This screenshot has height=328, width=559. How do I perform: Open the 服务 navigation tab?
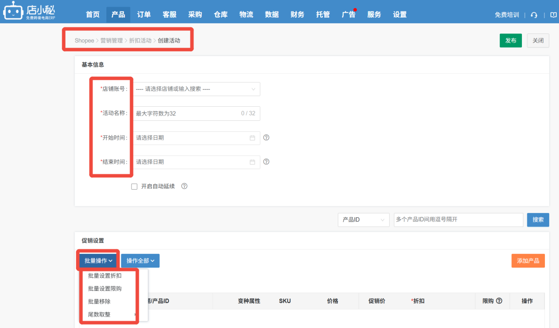374,15
